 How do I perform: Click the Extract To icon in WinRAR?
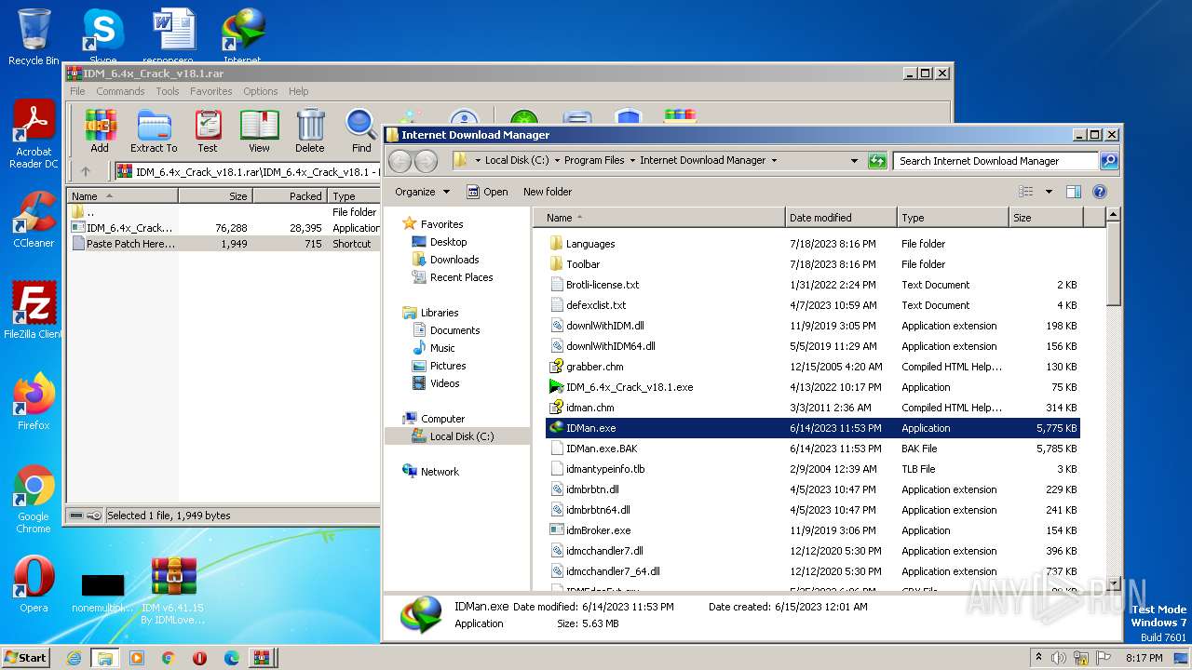pyautogui.click(x=154, y=130)
